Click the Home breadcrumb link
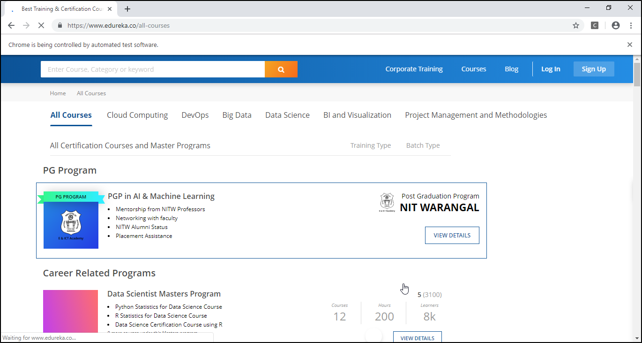Viewport: 642px width, 343px height. 58,93
